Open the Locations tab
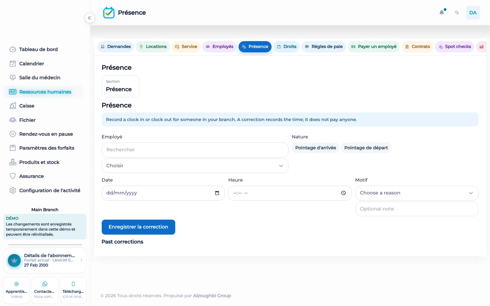The width and height of the screenshot is (490, 306). click(x=153, y=47)
